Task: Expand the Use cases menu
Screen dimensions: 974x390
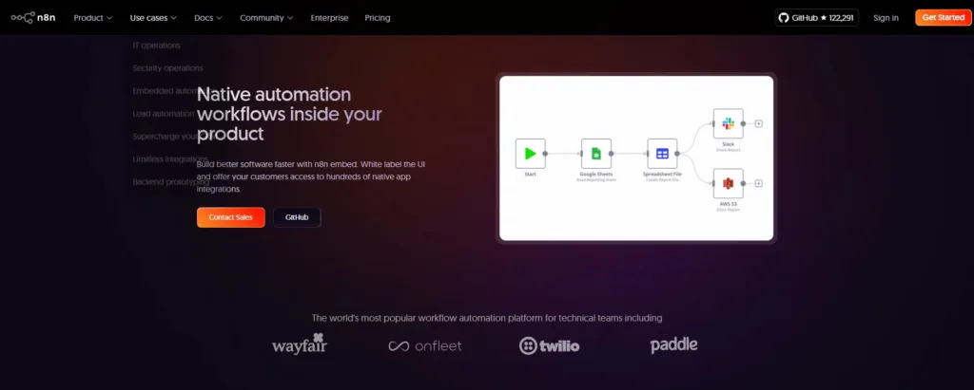Action: pos(153,18)
